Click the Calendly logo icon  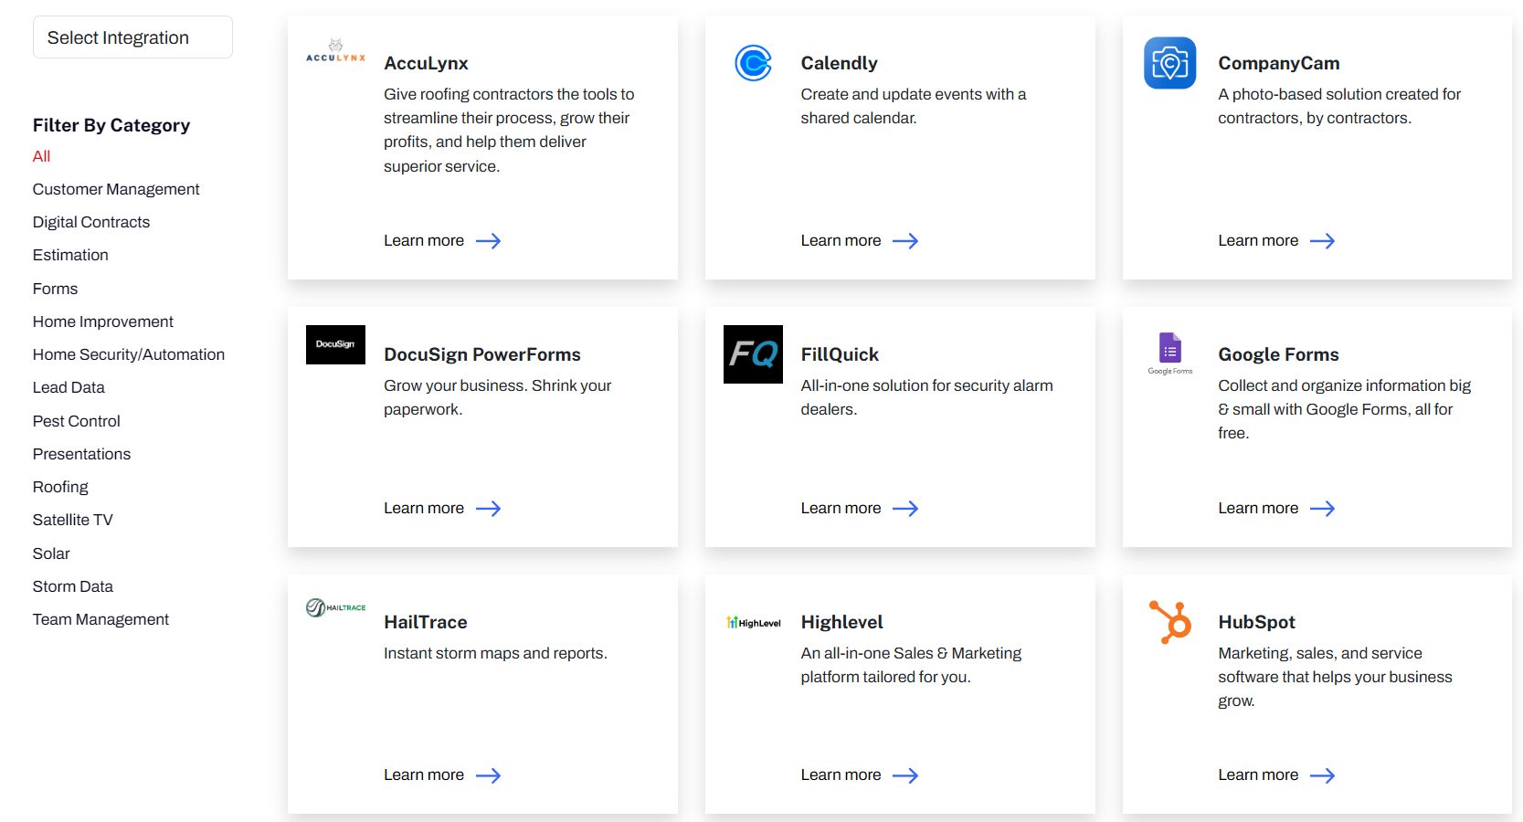(753, 63)
